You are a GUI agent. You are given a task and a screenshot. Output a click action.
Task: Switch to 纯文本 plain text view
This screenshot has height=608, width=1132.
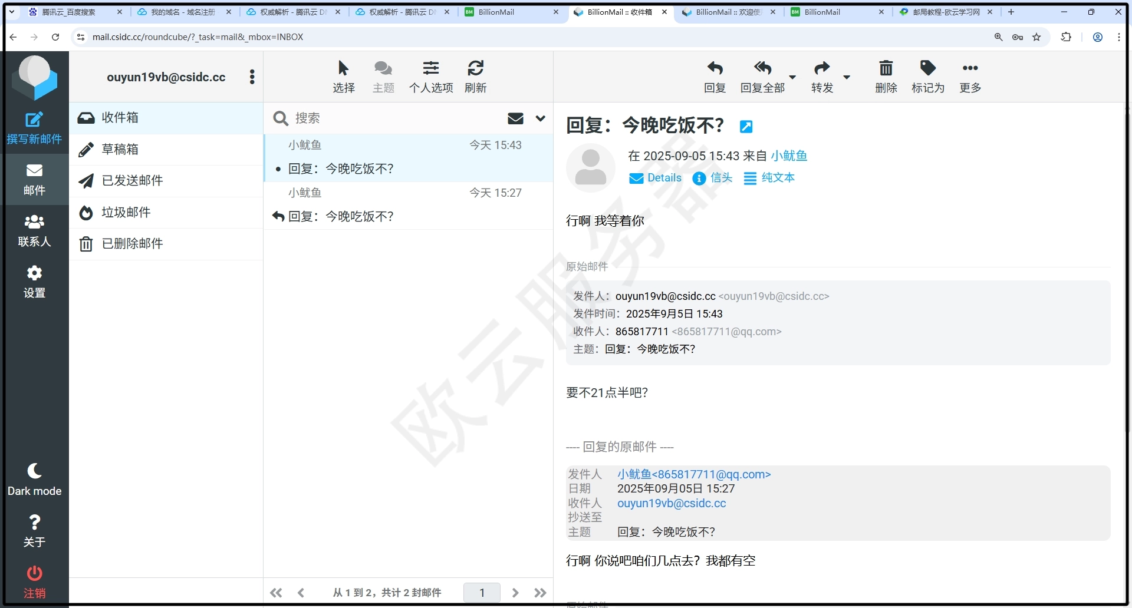click(x=769, y=178)
